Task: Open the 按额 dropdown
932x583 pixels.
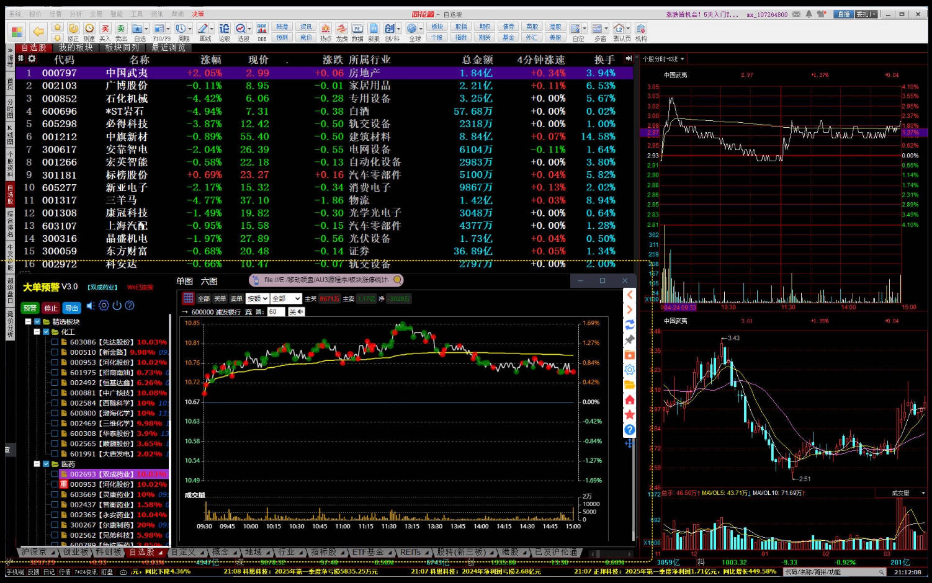Action: [x=257, y=298]
